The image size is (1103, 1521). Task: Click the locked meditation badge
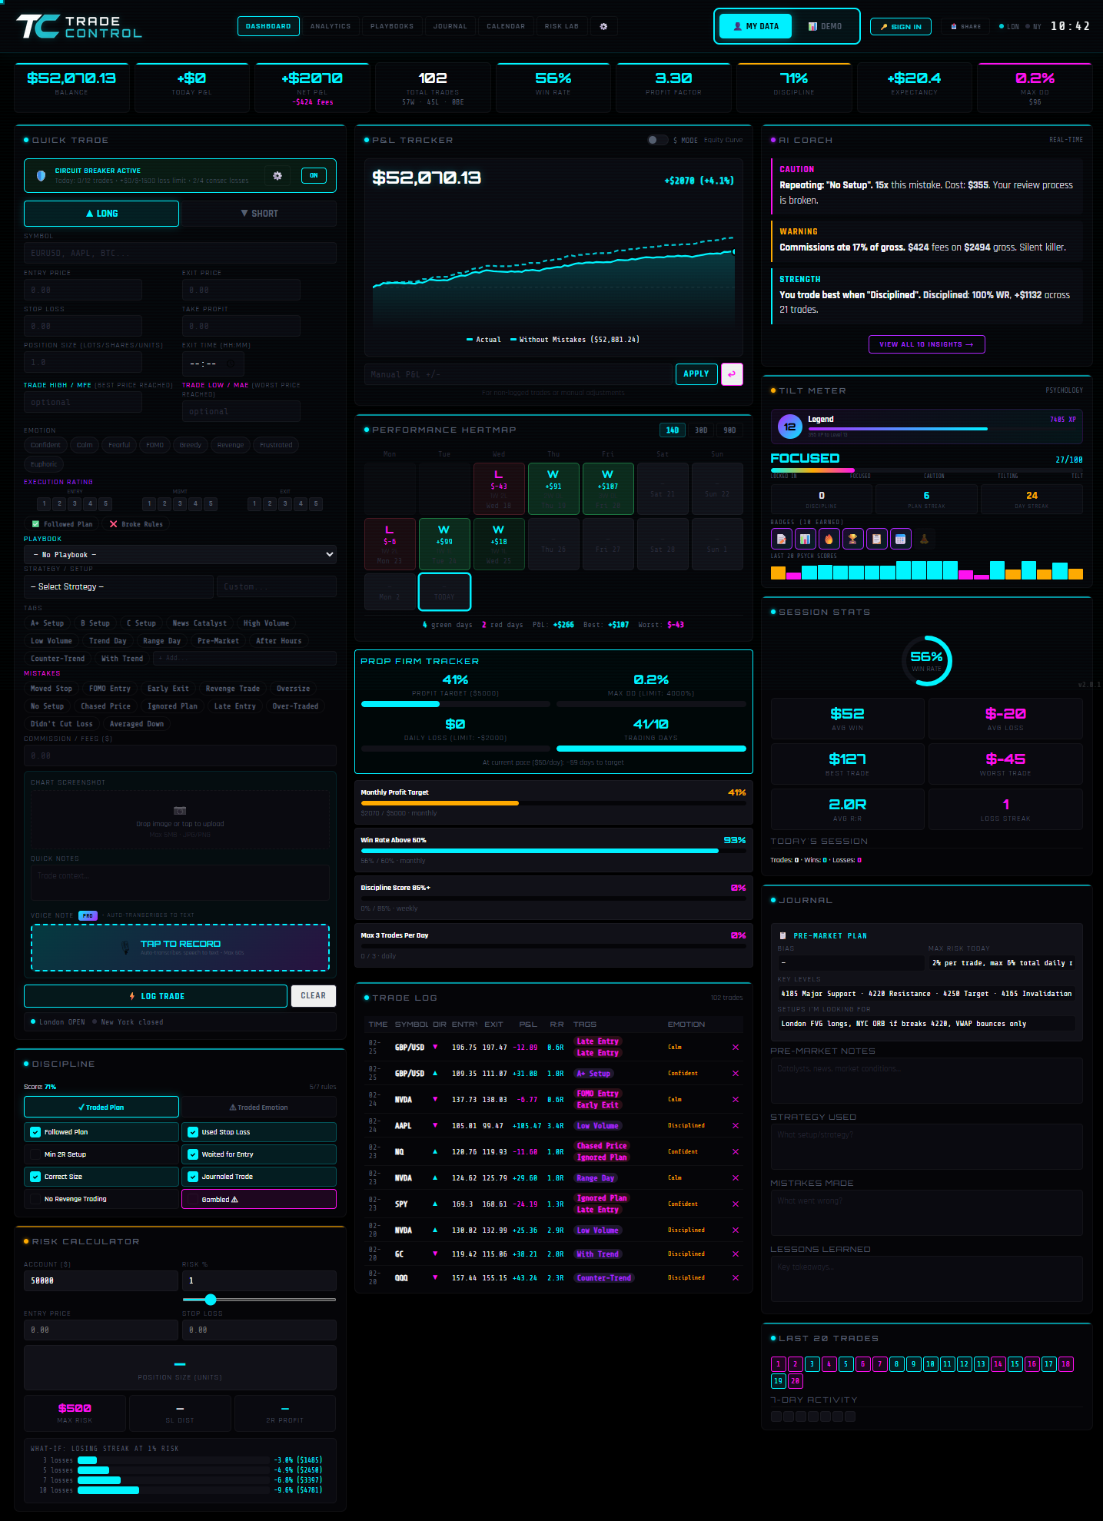pyautogui.click(x=924, y=540)
